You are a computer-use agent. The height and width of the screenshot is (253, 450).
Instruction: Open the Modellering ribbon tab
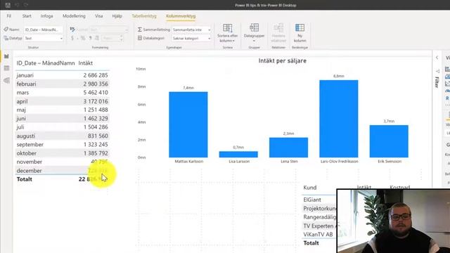74,16
